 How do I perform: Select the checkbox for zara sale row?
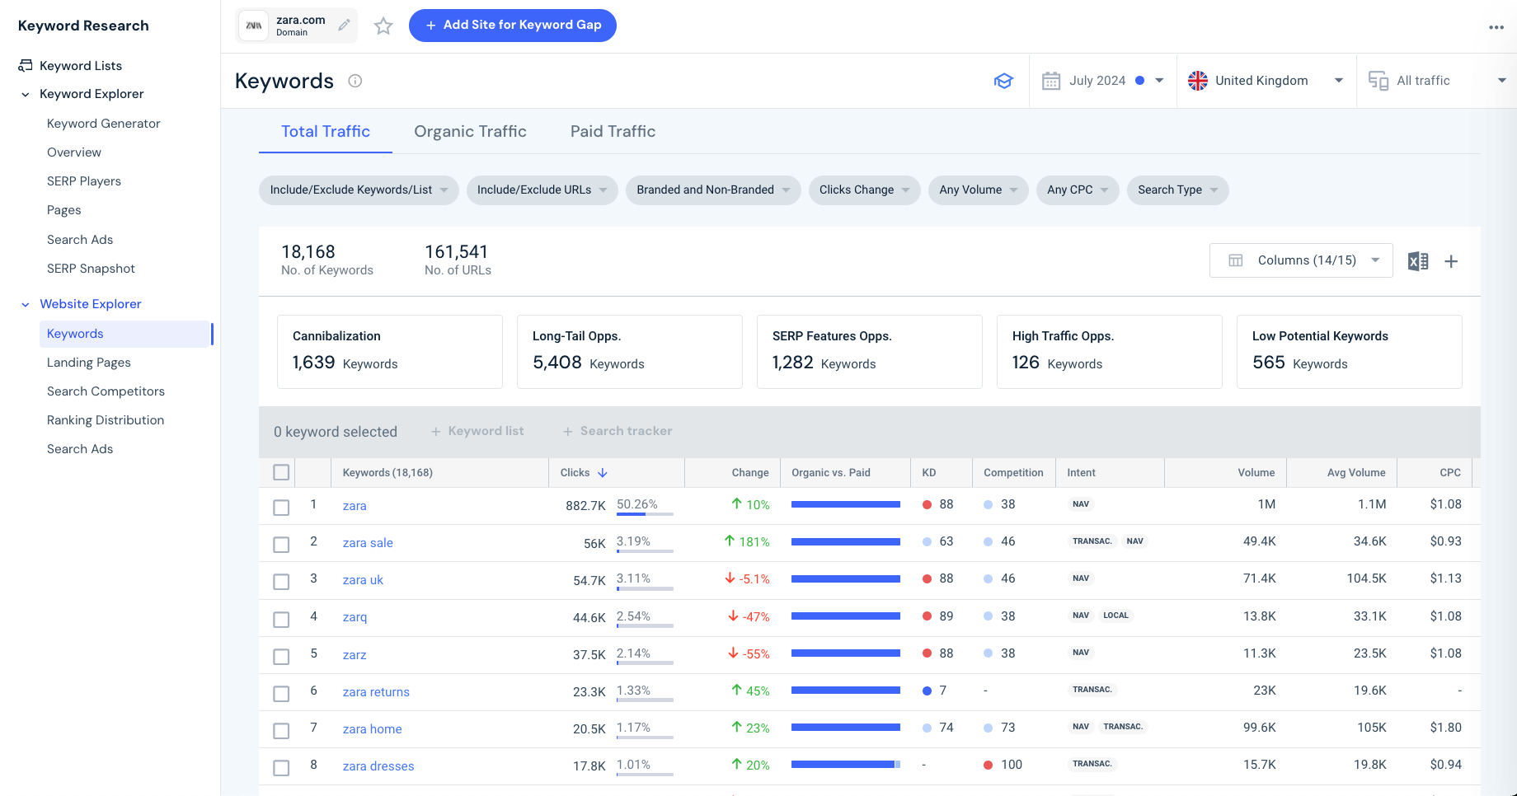281,545
